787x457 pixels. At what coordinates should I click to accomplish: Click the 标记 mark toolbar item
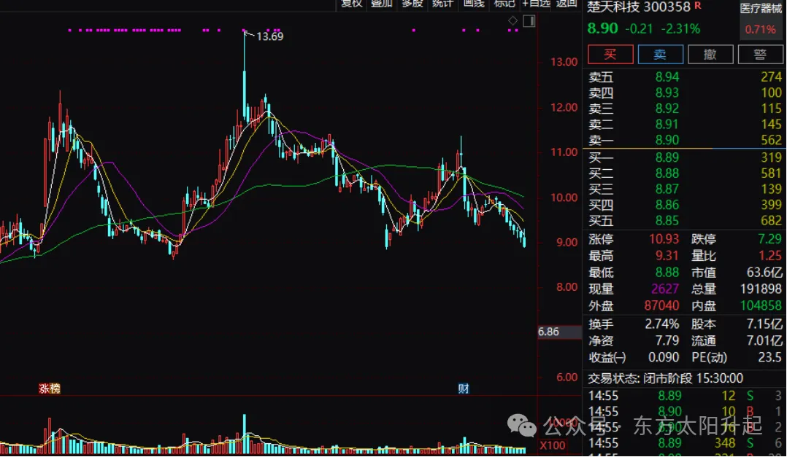[504, 4]
